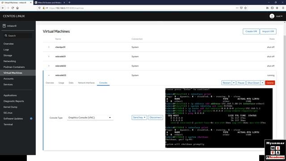Image resolution: width=286 pixels, height=161 pixels.
Task: Click the Shut Down button
Action: point(253,83)
